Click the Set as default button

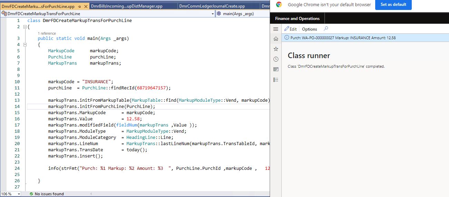click(393, 5)
